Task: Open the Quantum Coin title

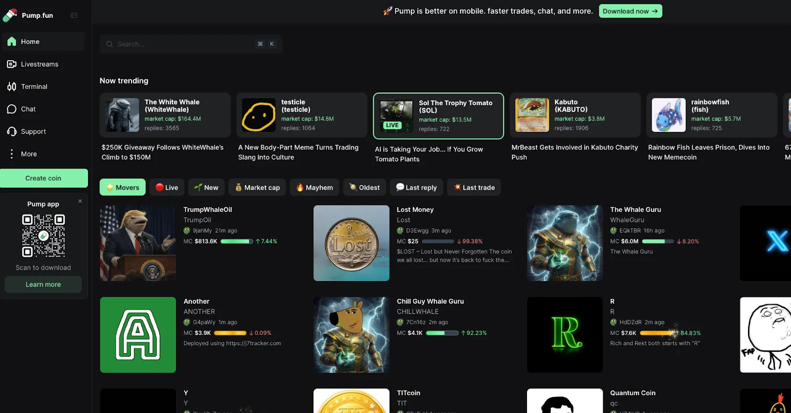Action: (633, 393)
